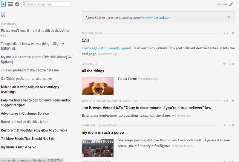Open Help me find a bento box story
The image size is (239, 162).
[36, 103]
